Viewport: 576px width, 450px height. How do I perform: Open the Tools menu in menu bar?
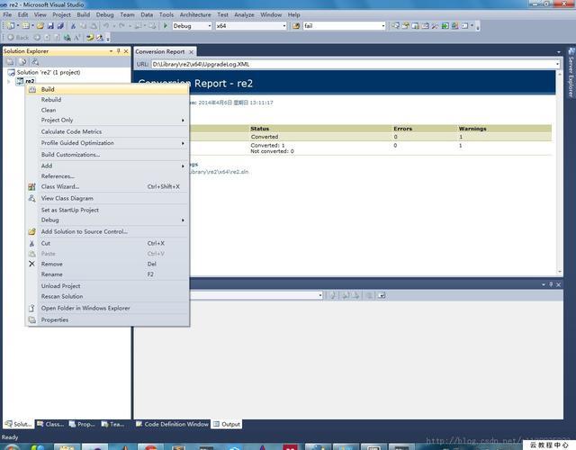166,14
